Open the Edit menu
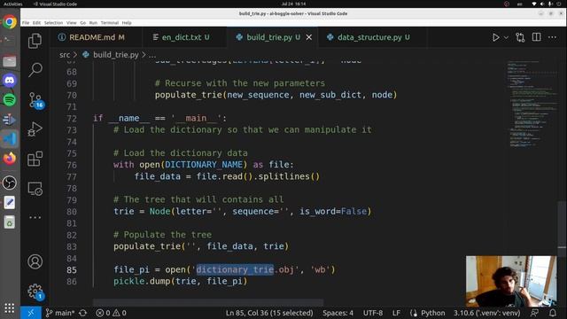The image size is (567, 319). [36, 23]
